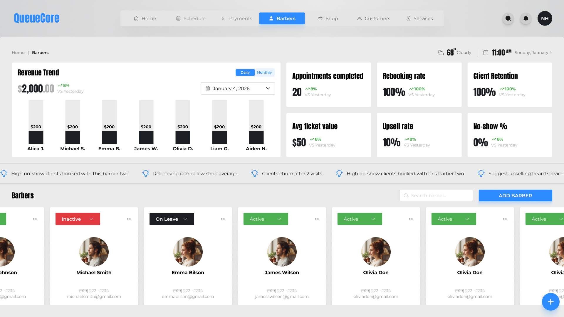Switch revenue trend to Monthly
Screen dimensions: 564x317
click(x=264, y=72)
